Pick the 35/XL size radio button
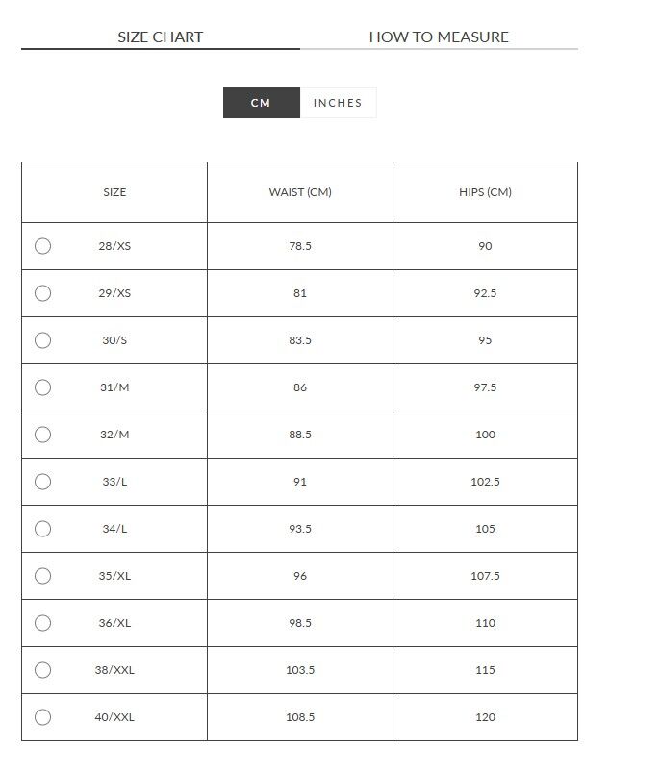This screenshot has height=773, width=660. [43, 576]
